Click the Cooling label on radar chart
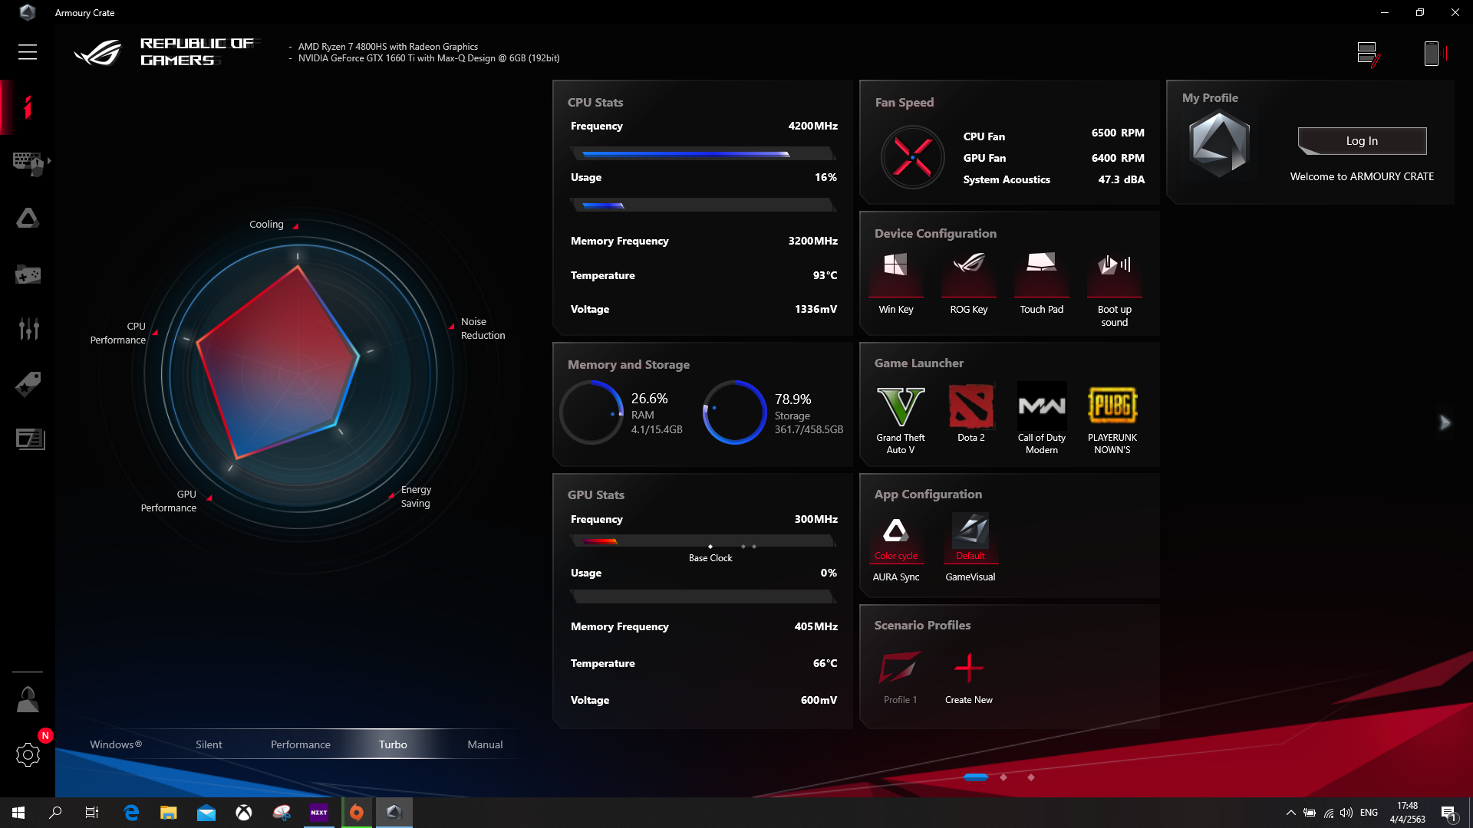 [266, 225]
